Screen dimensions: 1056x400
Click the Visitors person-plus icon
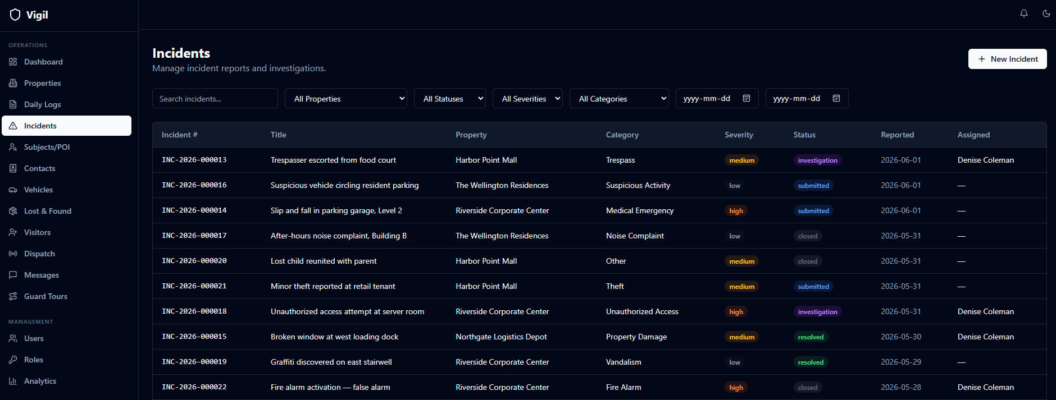click(x=13, y=232)
